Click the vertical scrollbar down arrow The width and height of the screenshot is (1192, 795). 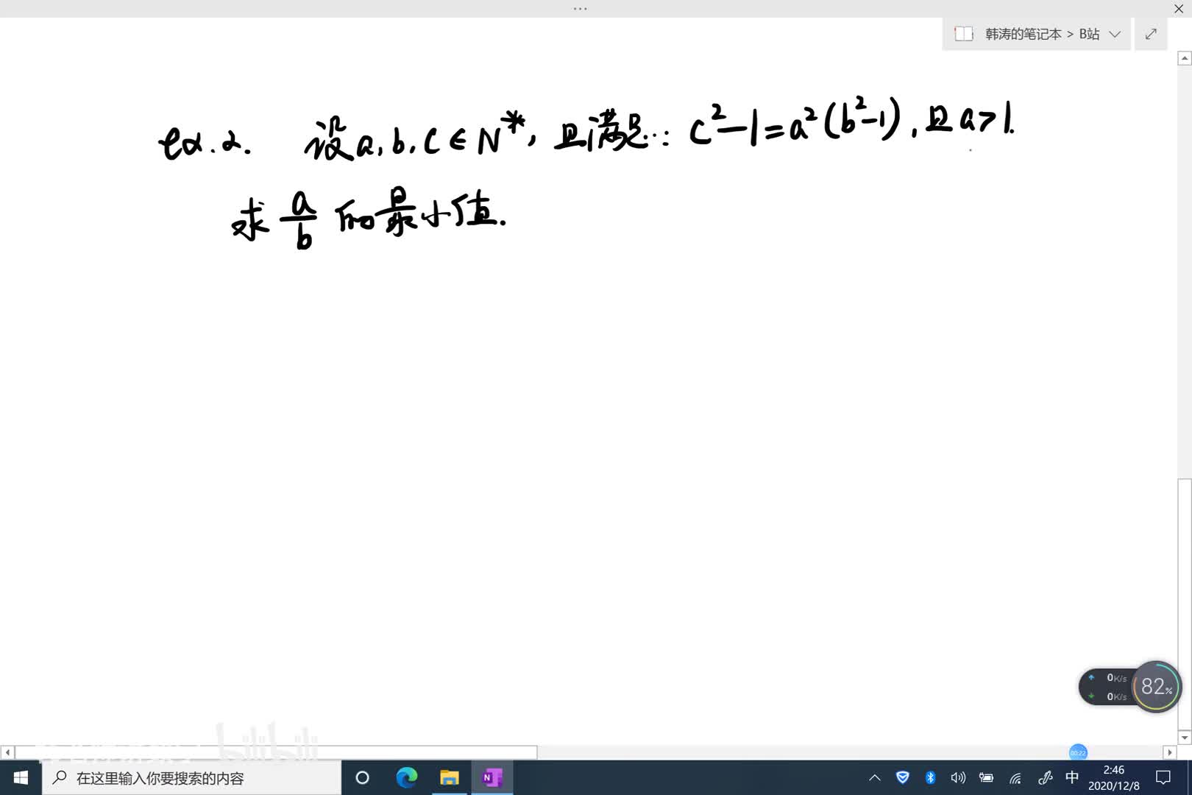(x=1184, y=737)
